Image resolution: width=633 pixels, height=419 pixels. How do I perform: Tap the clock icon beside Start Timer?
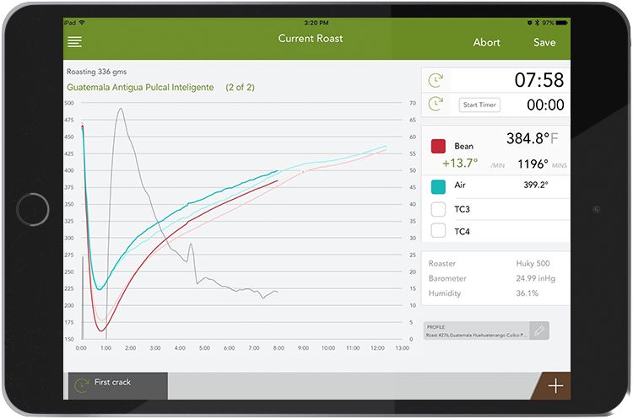click(x=436, y=105)
